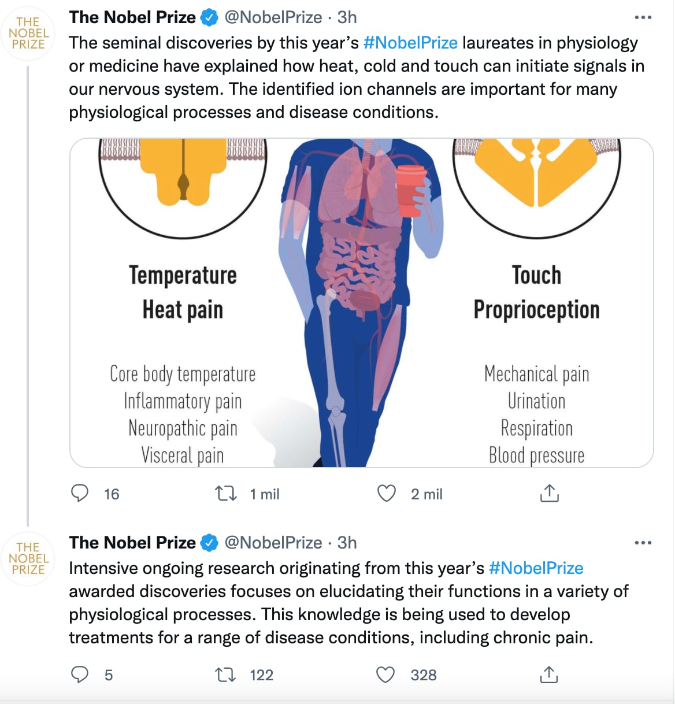The image size is (675, 704).
Task: Open more options menu on second tweet
Action: [643, 543]
